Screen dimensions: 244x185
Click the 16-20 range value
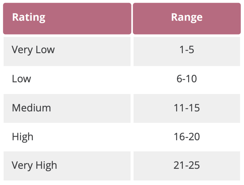(x=187, y=137)
